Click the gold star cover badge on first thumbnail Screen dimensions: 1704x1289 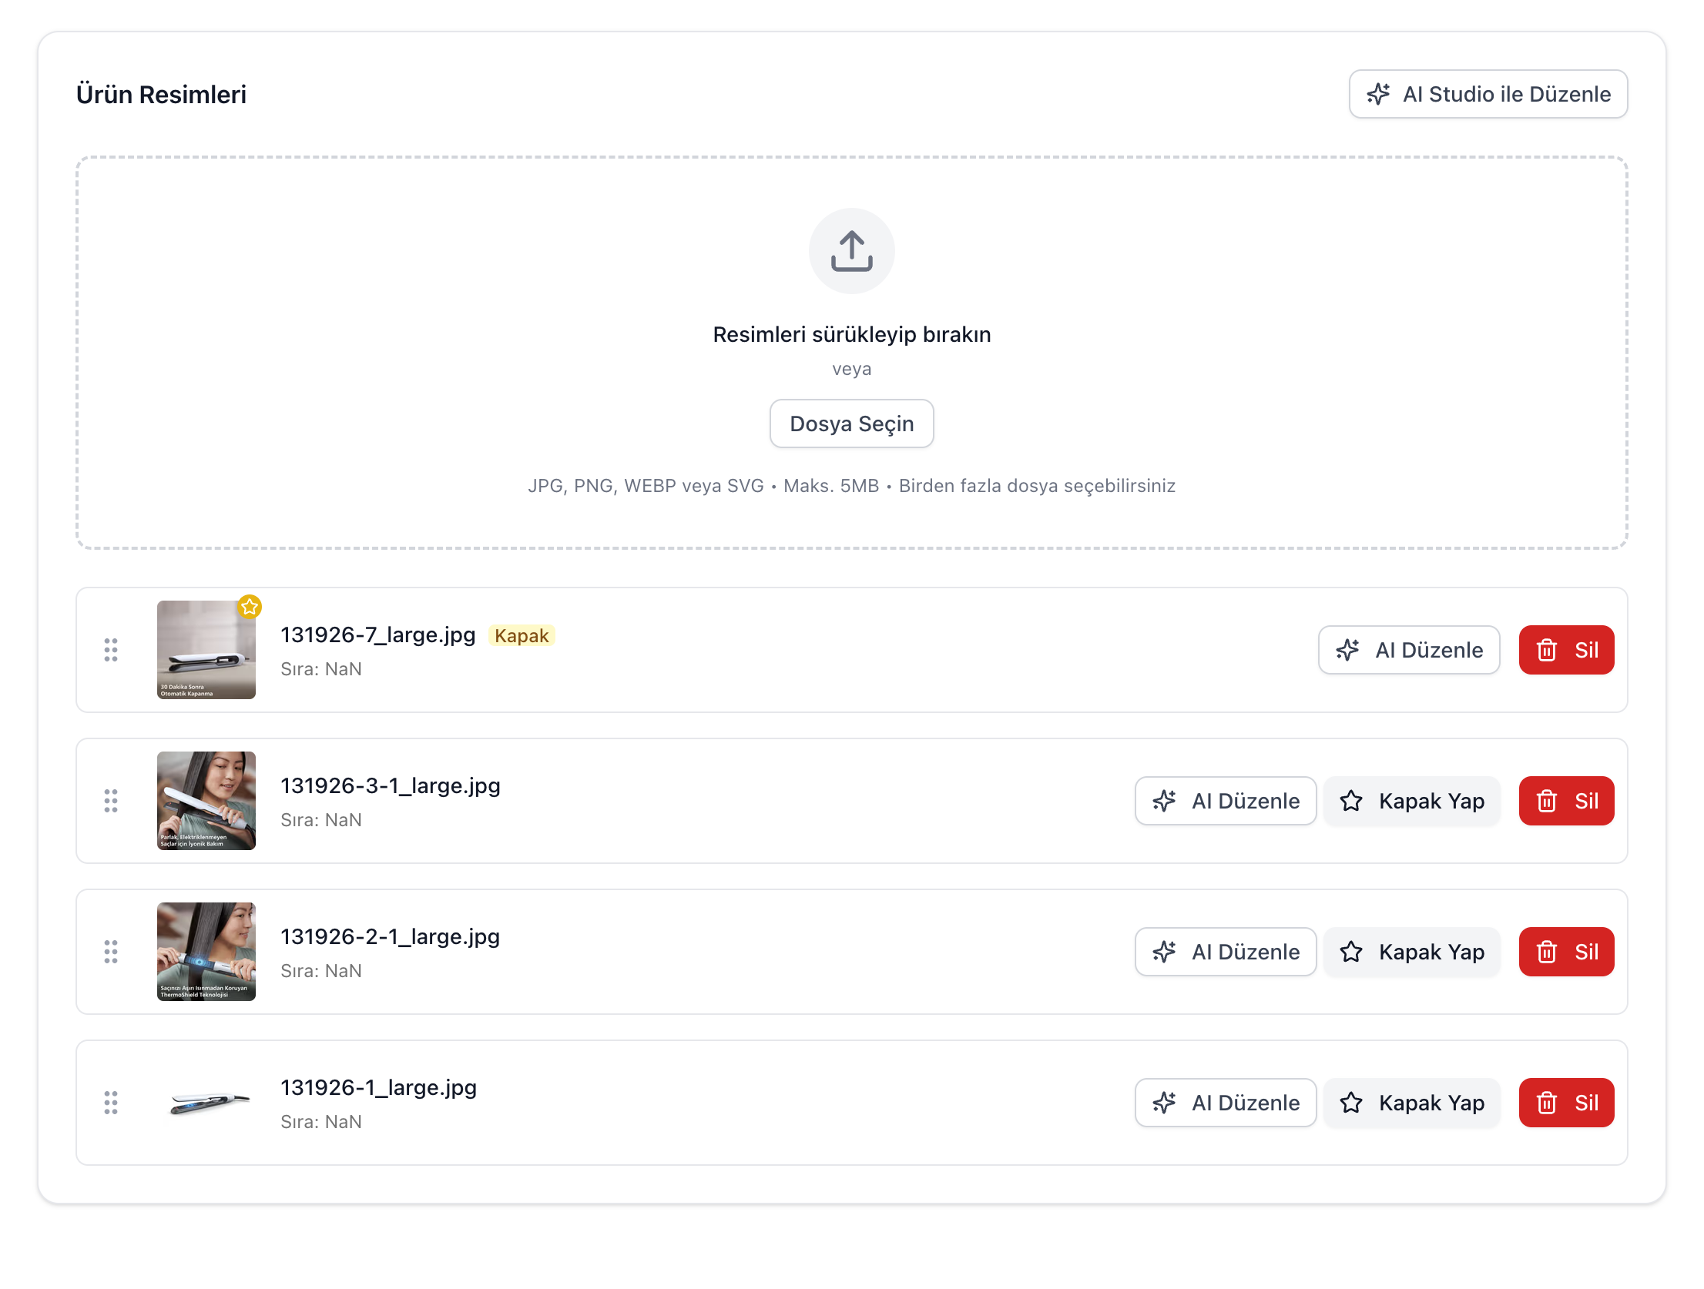(250, 607)
